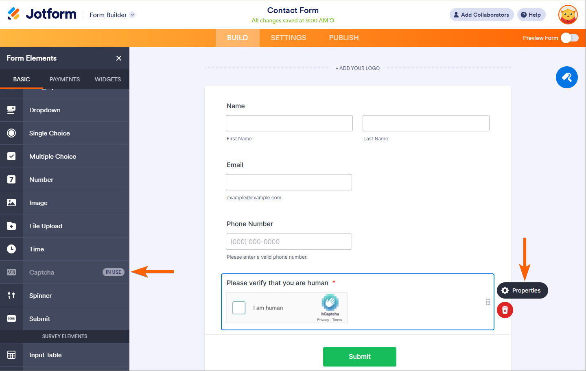
Task: Add a Single Choice element
Action: pyautogui.click(x=50, y=133)
